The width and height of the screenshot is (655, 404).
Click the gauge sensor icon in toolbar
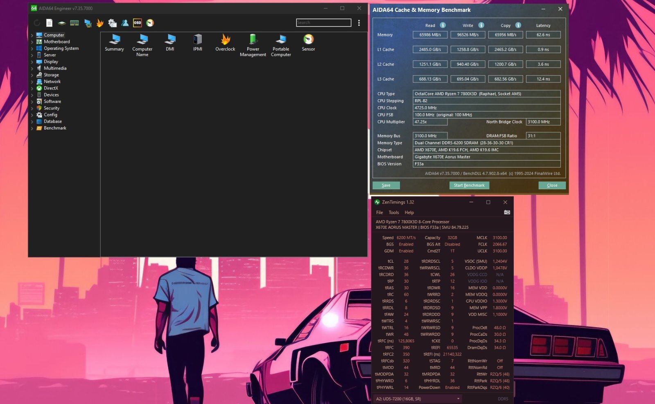tap(150, 23)
